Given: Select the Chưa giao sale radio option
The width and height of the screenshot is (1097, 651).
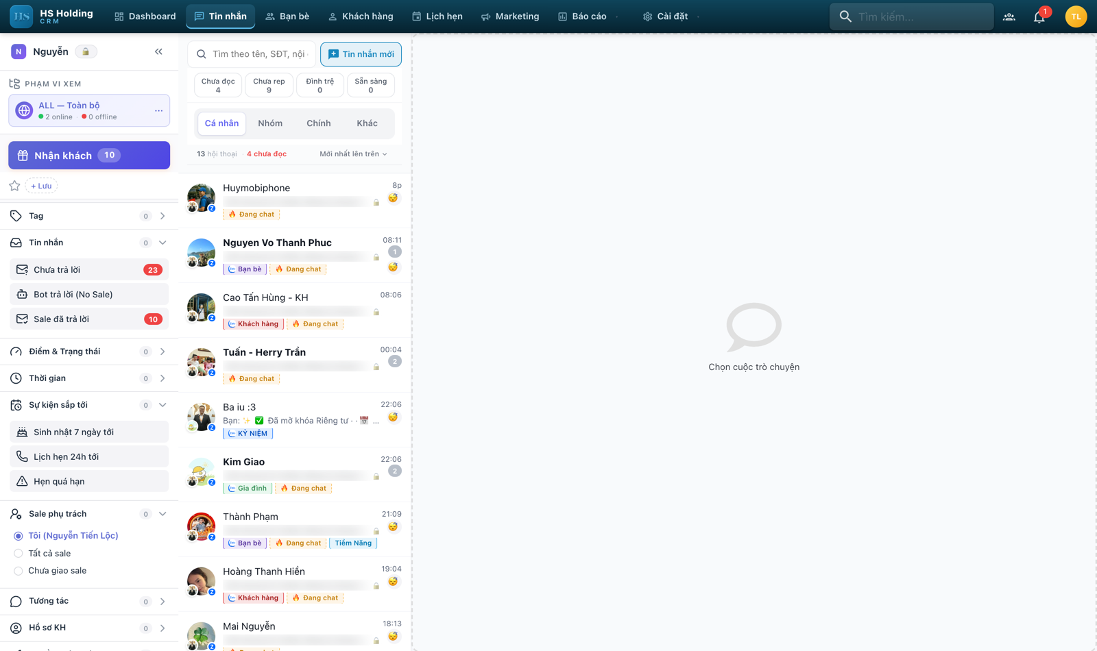Looking at the screenshot, I should 19,571.
